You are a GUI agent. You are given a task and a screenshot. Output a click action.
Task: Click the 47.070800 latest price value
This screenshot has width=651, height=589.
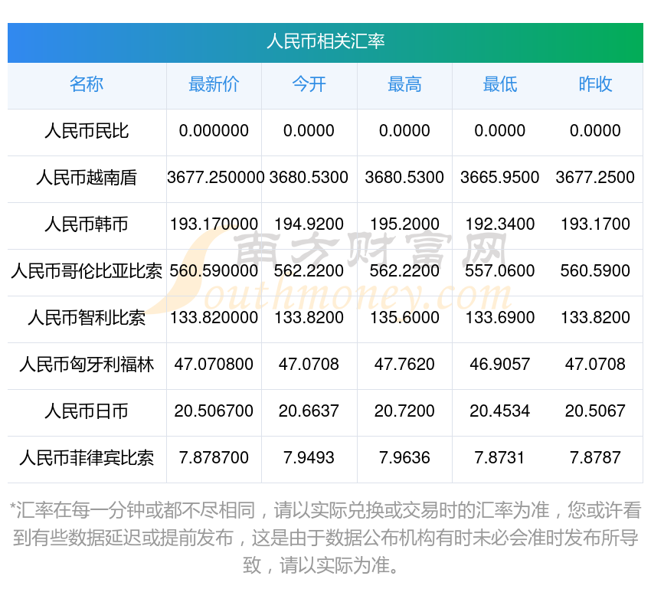[214, 364]
